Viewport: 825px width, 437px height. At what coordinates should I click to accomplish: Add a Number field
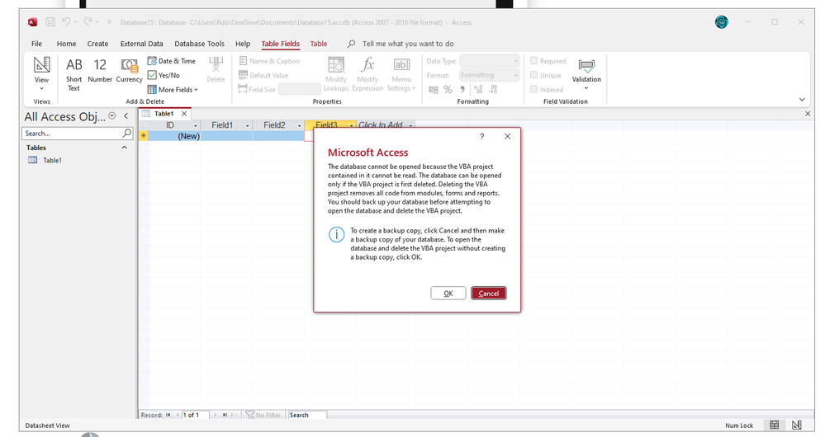click(100, 71)
